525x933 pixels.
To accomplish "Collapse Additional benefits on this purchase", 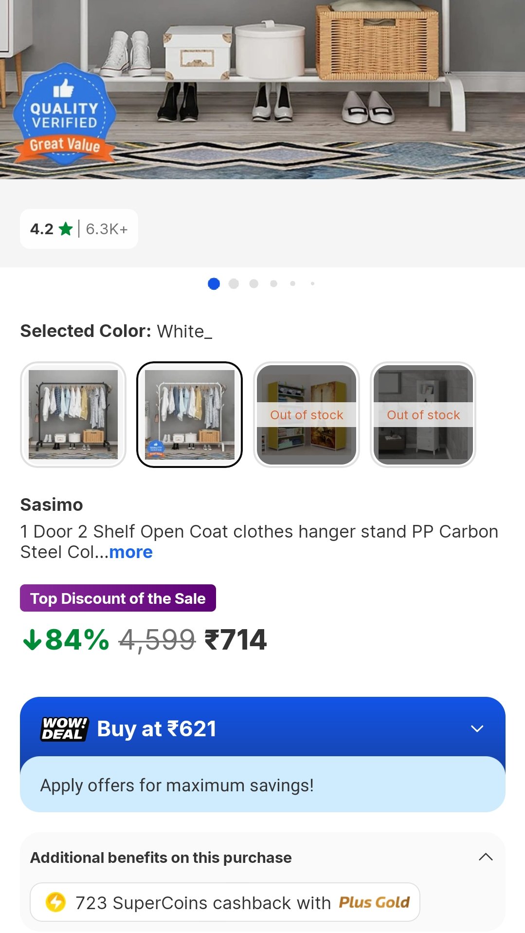I will pos(486,857).
